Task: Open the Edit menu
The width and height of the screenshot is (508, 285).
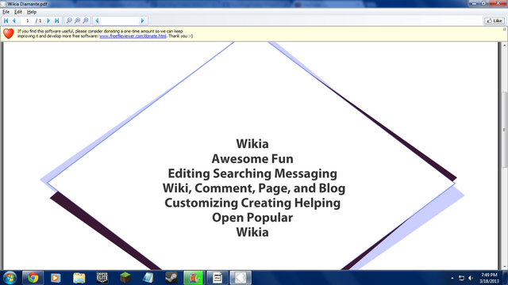Action: pyautogui.click(x=18, y=12)
